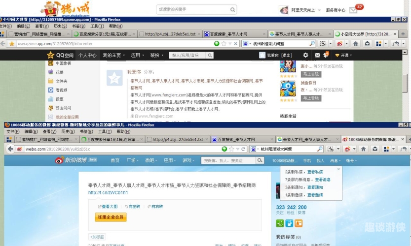Click 查看私信 in the weibo notification popup
The width and height of the screenshot is (411, 246).
[315, 172]
